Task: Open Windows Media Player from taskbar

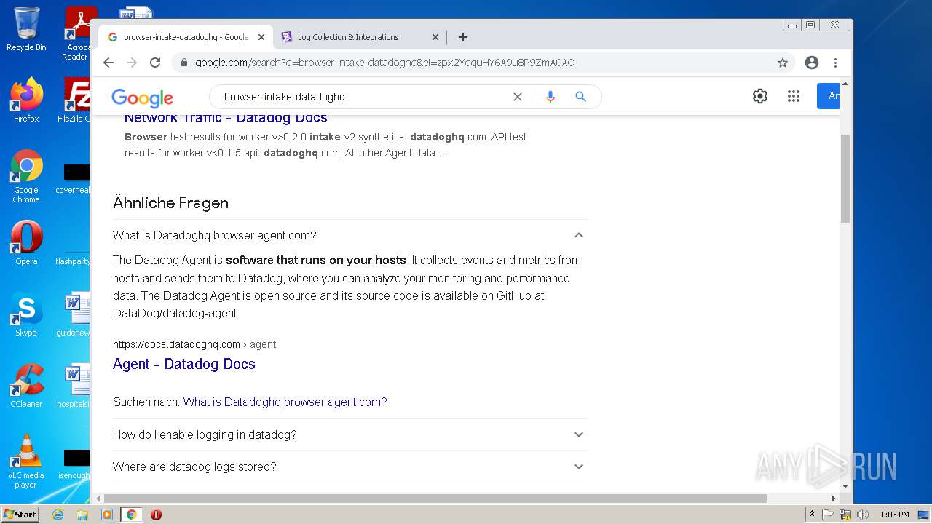Action: tap(107, 515)
